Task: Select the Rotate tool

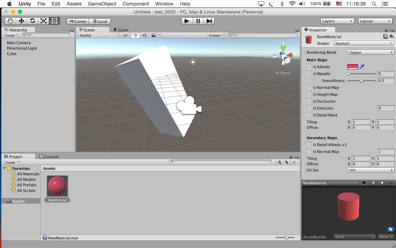Action: click(32, 21)
